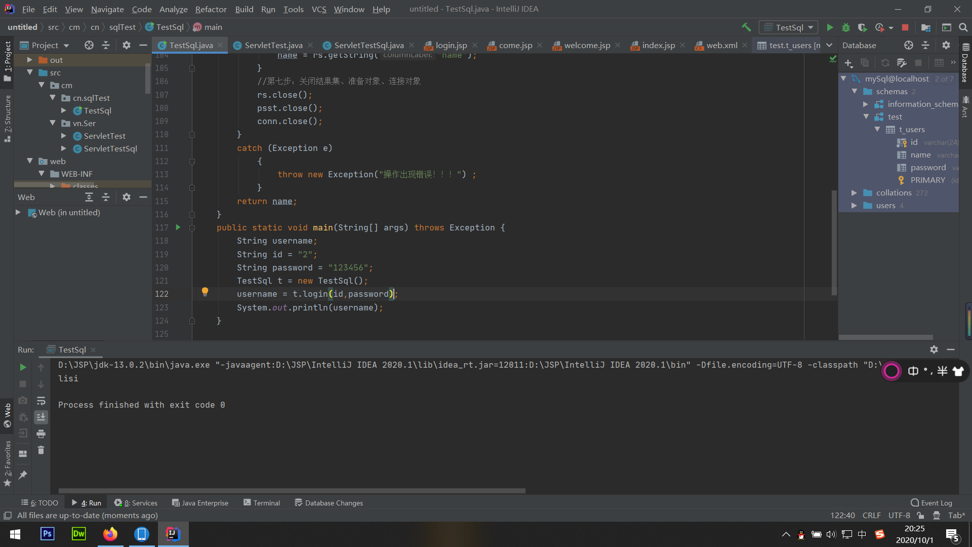This screenshot has height=547, width=972.
Task: Expand information_schema in Database tree
Action: pos(866,104)
